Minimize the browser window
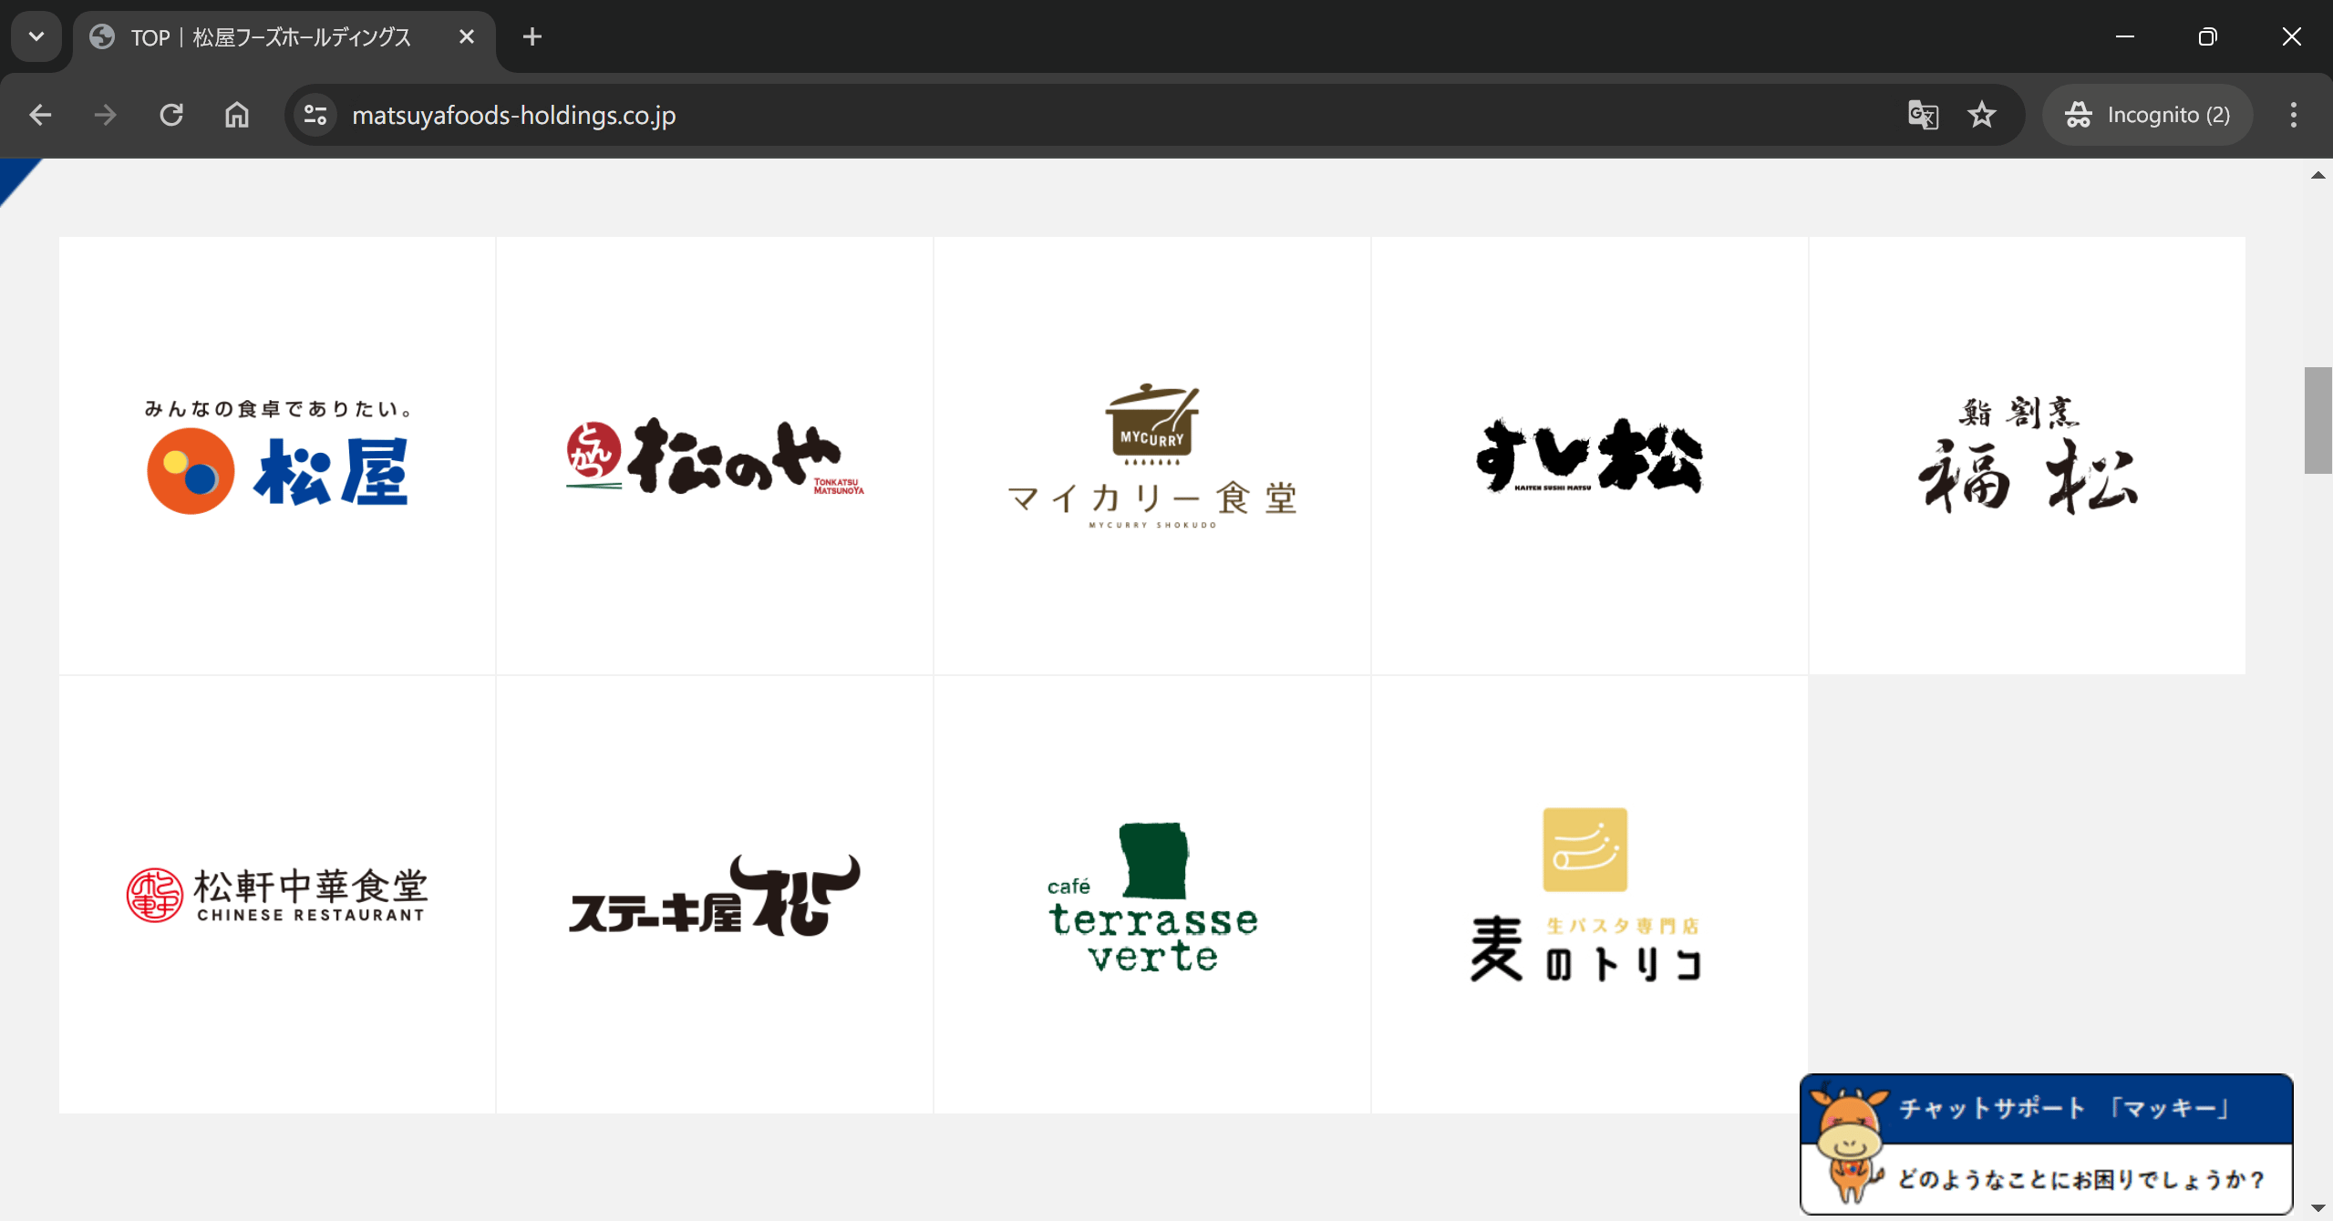This screenshot has height=1221, width=2333. point(2124,36)
